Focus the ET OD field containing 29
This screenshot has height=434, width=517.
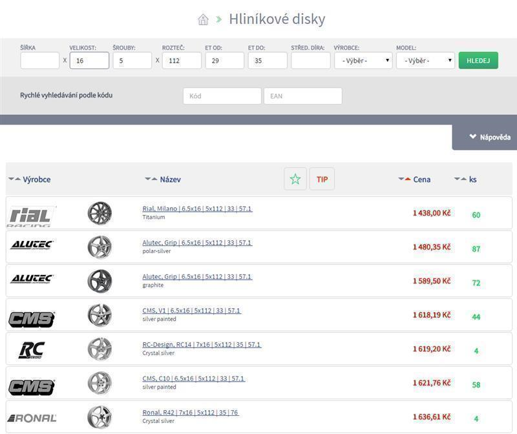pyautogui.click(x=224, y=60)
